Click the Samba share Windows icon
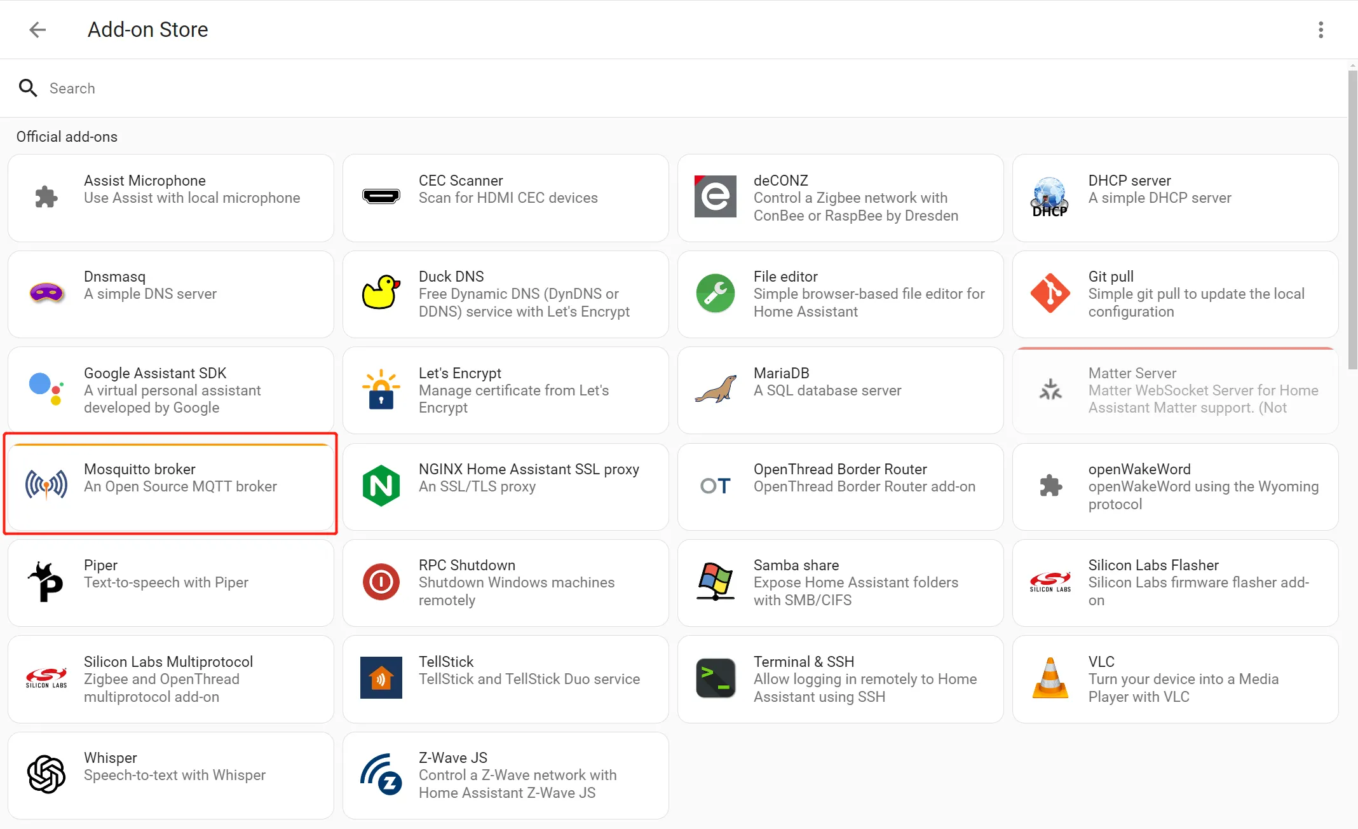Image resolution: width=1358 pixels, height=829 pixels. tap(716, 582)
